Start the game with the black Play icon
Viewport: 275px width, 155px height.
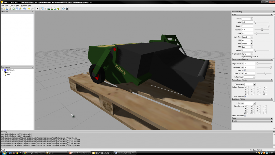tap(37, 9)
